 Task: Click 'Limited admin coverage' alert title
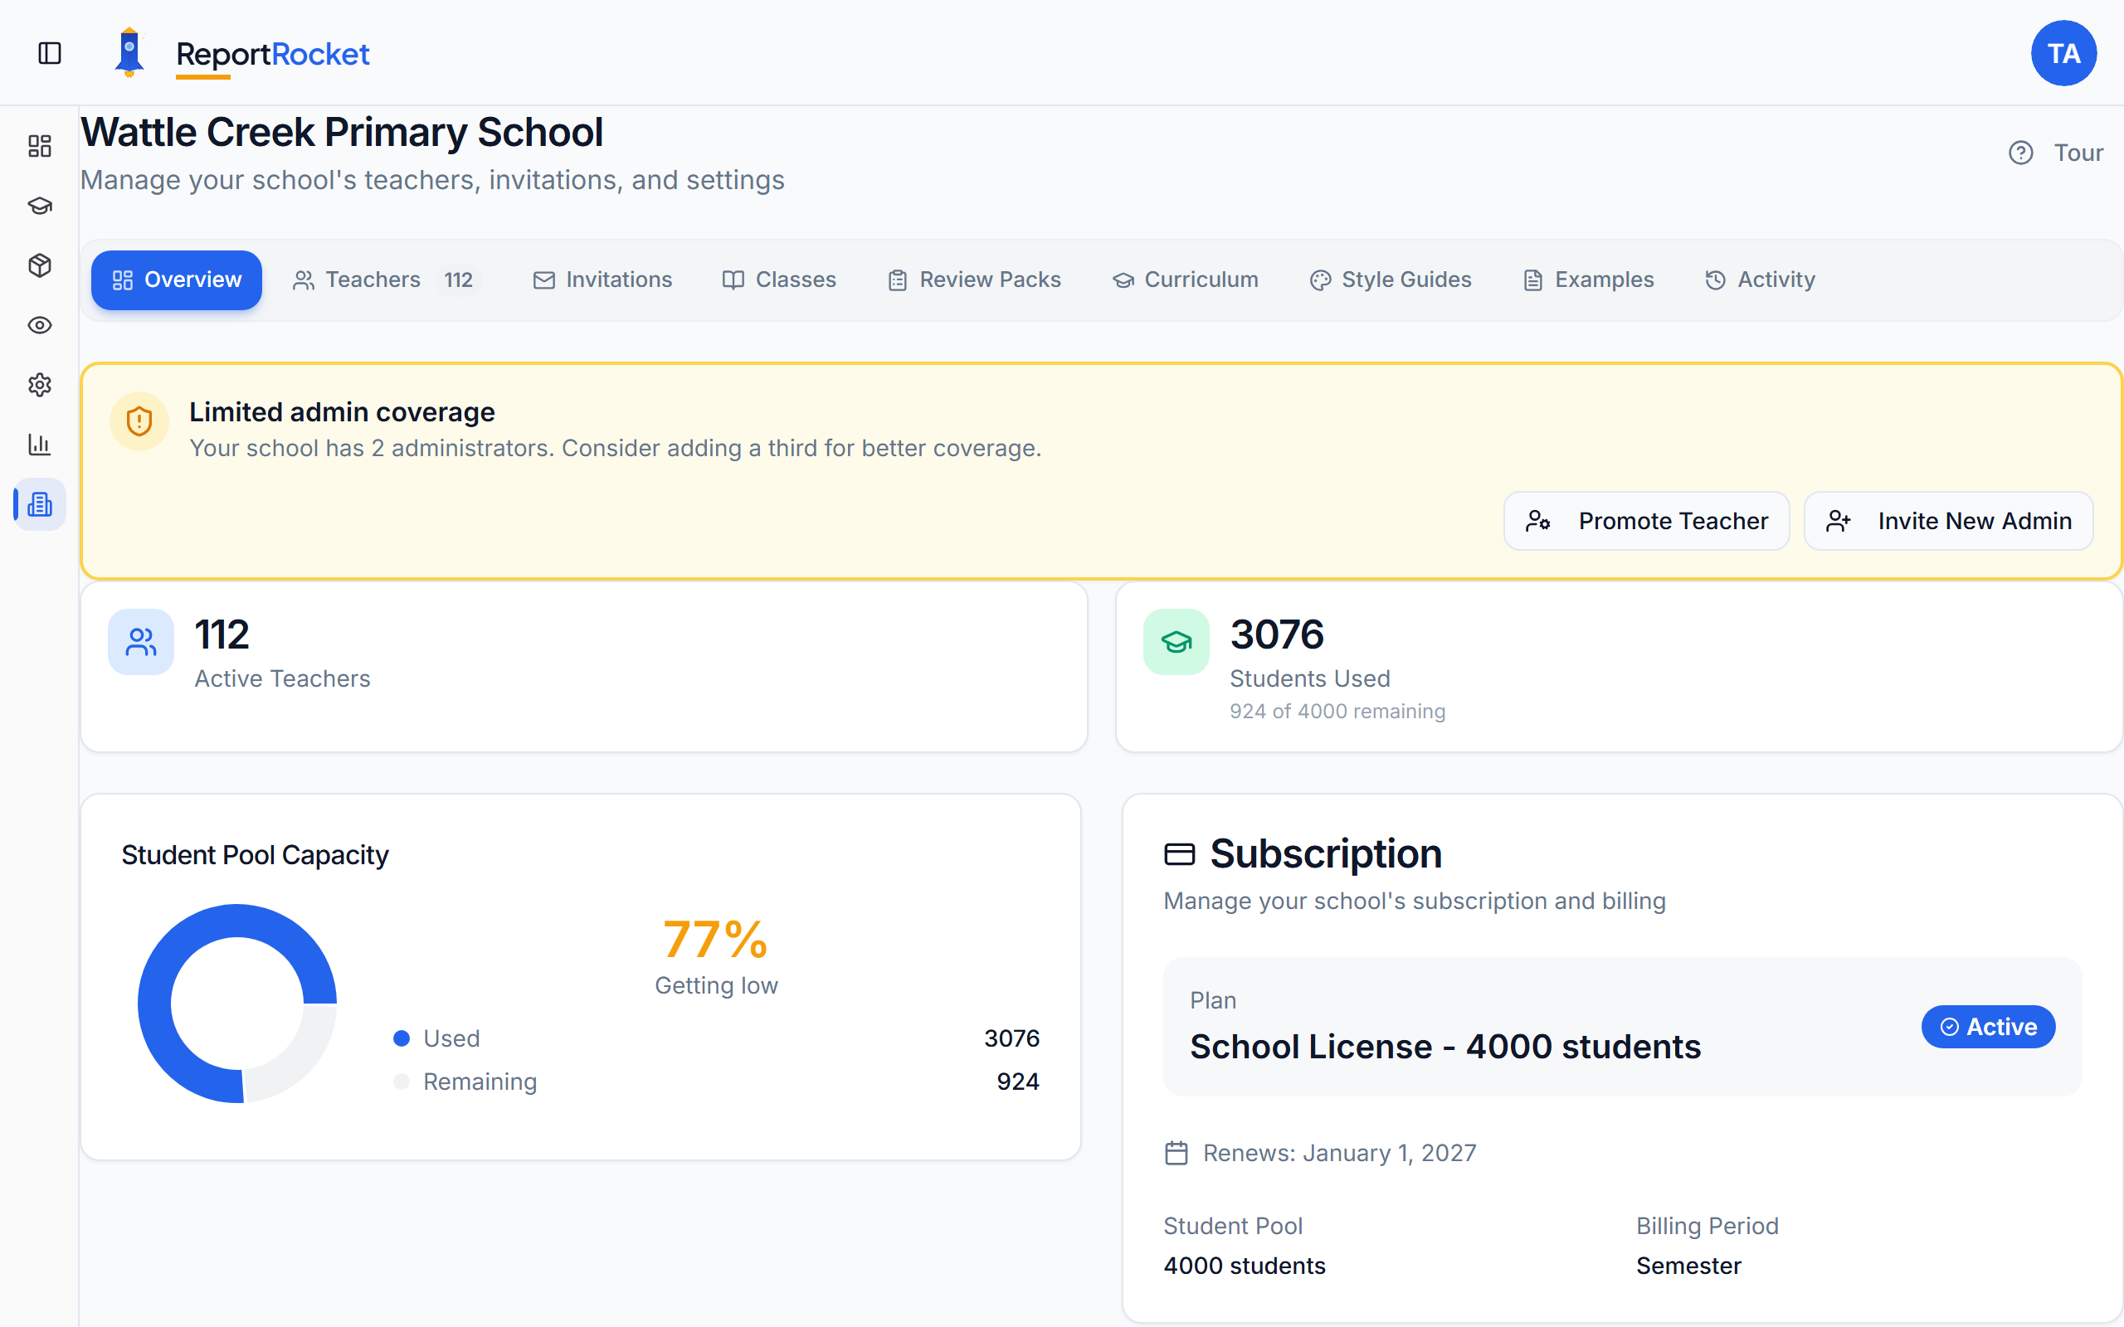[x=342, y=411]
